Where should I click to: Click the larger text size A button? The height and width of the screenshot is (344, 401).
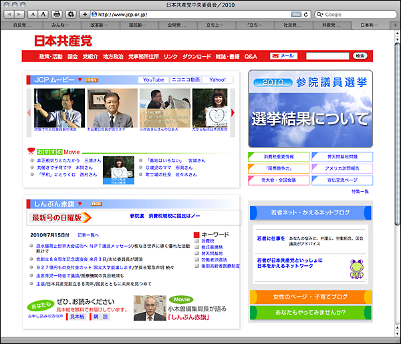[43, 14]
